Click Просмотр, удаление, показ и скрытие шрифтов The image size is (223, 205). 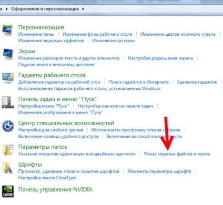point(69,171)
